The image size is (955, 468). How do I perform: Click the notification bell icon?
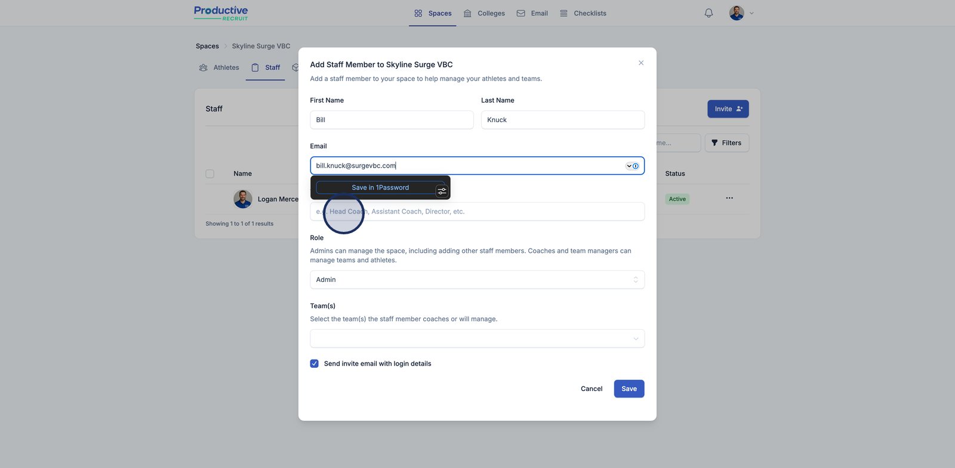(x=708, y=13)
